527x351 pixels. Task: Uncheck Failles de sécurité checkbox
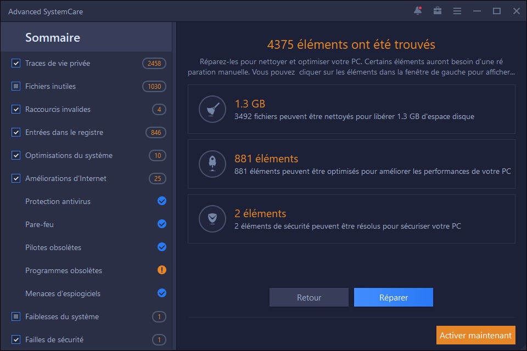(x=16, y=339)
